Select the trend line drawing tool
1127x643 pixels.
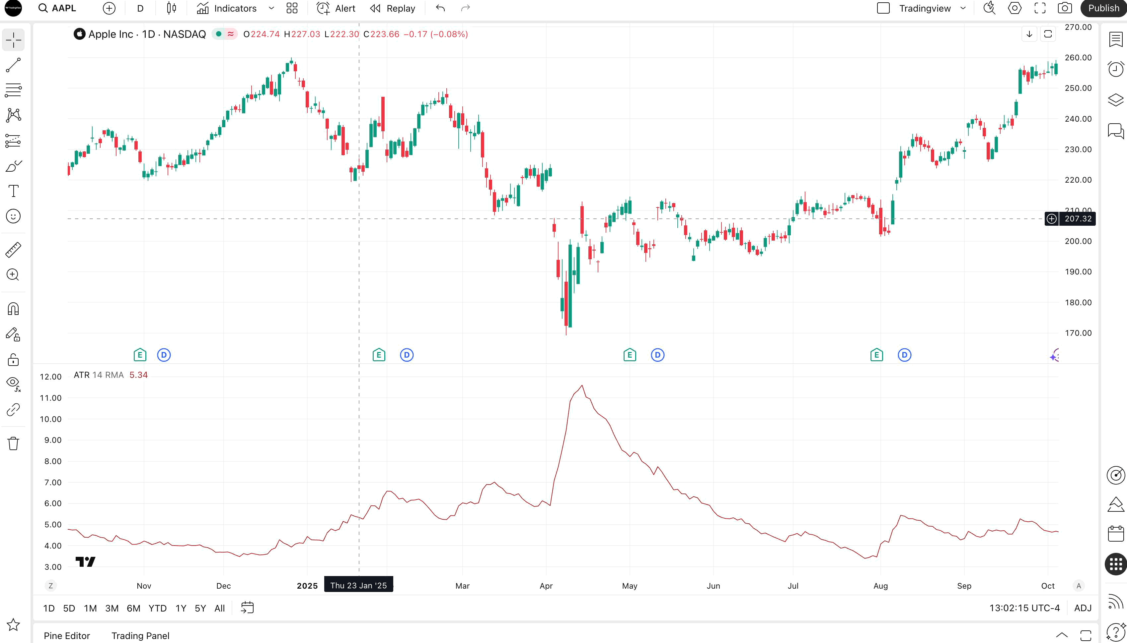click(x=13, y=65)
